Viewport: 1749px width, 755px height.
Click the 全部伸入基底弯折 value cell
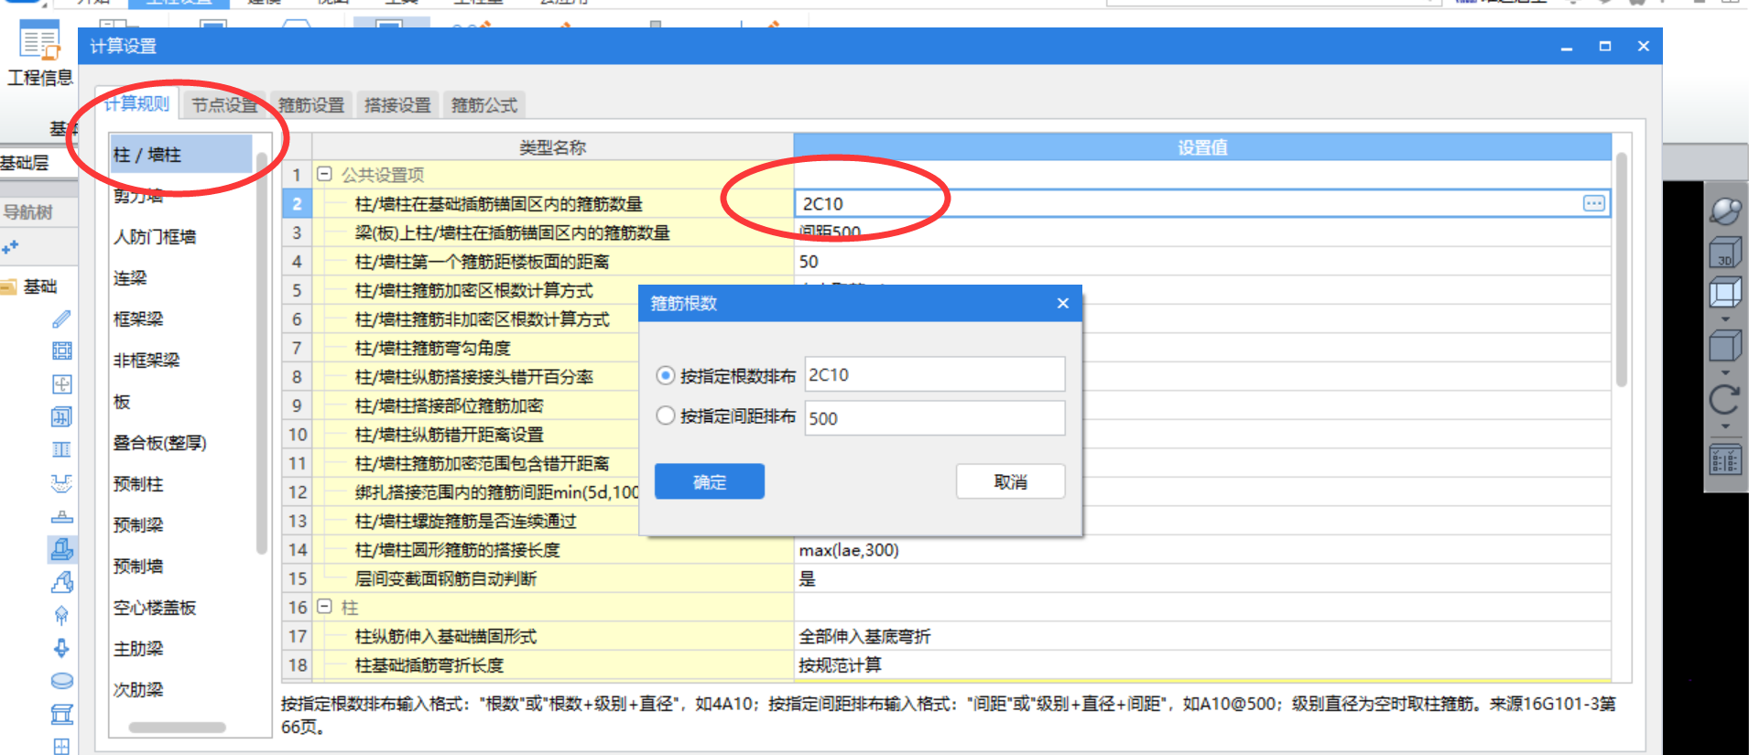pyautogui.click(x=1202, y=636)
